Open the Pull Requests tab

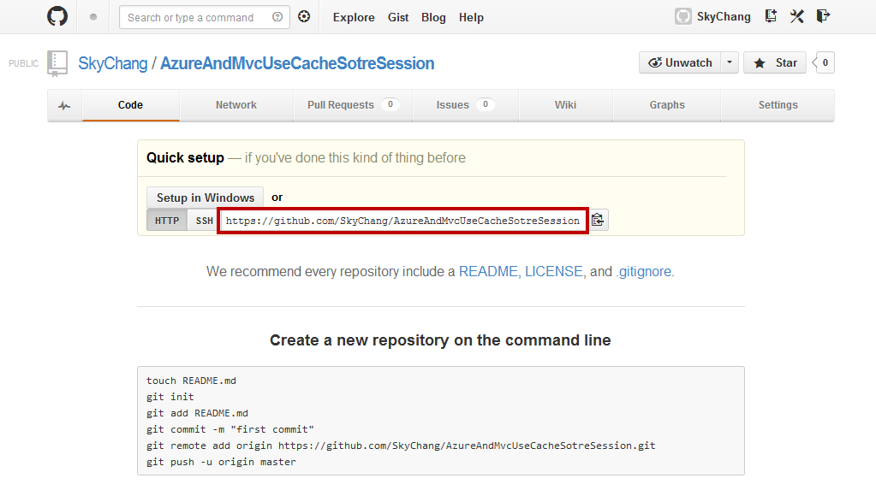coord(353,105)
